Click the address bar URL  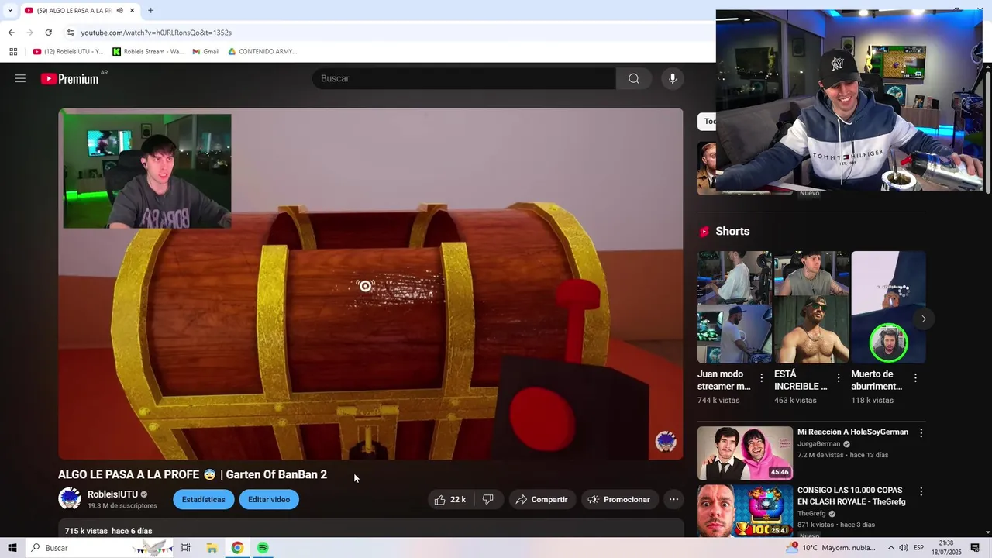[157, 33]
